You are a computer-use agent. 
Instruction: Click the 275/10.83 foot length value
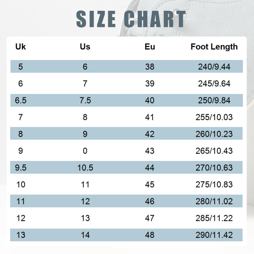coord(214,184)
